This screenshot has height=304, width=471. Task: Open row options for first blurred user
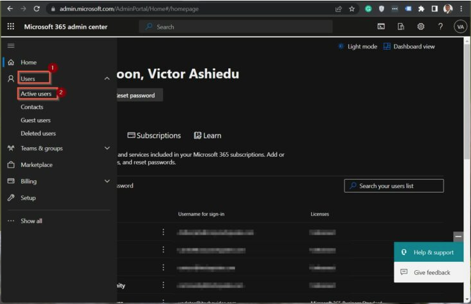[x=163, y=232]
